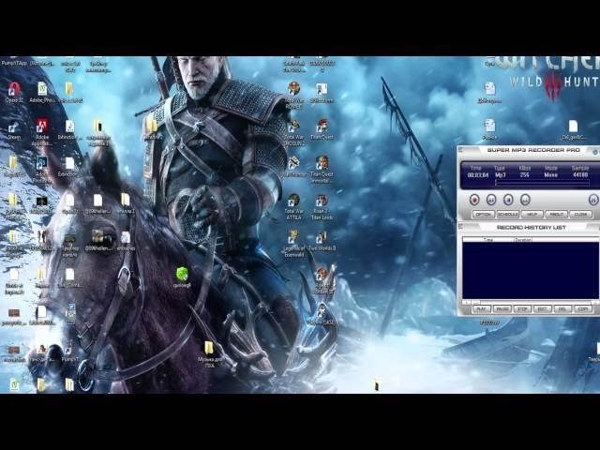Image resolution: width=600 pixels, height=450 pixels.
Task: Click PLAY under the Record History List
Action: [482, 308]
